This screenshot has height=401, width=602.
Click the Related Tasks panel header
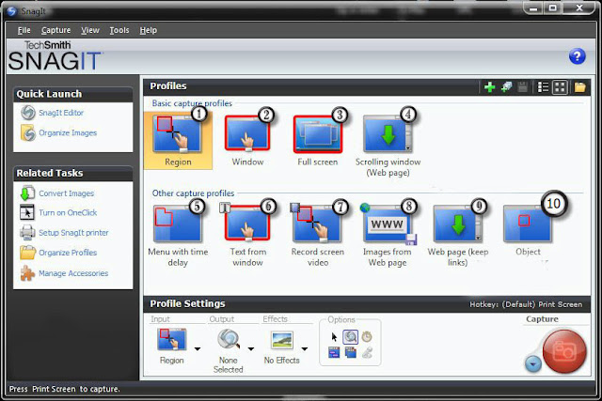point(73,173)
